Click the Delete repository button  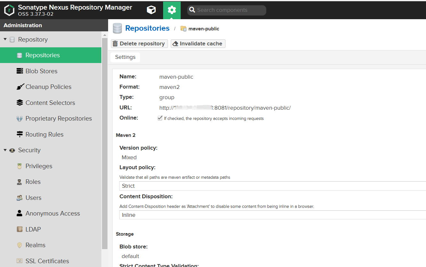pyautogui.click(x=139, y=43)
